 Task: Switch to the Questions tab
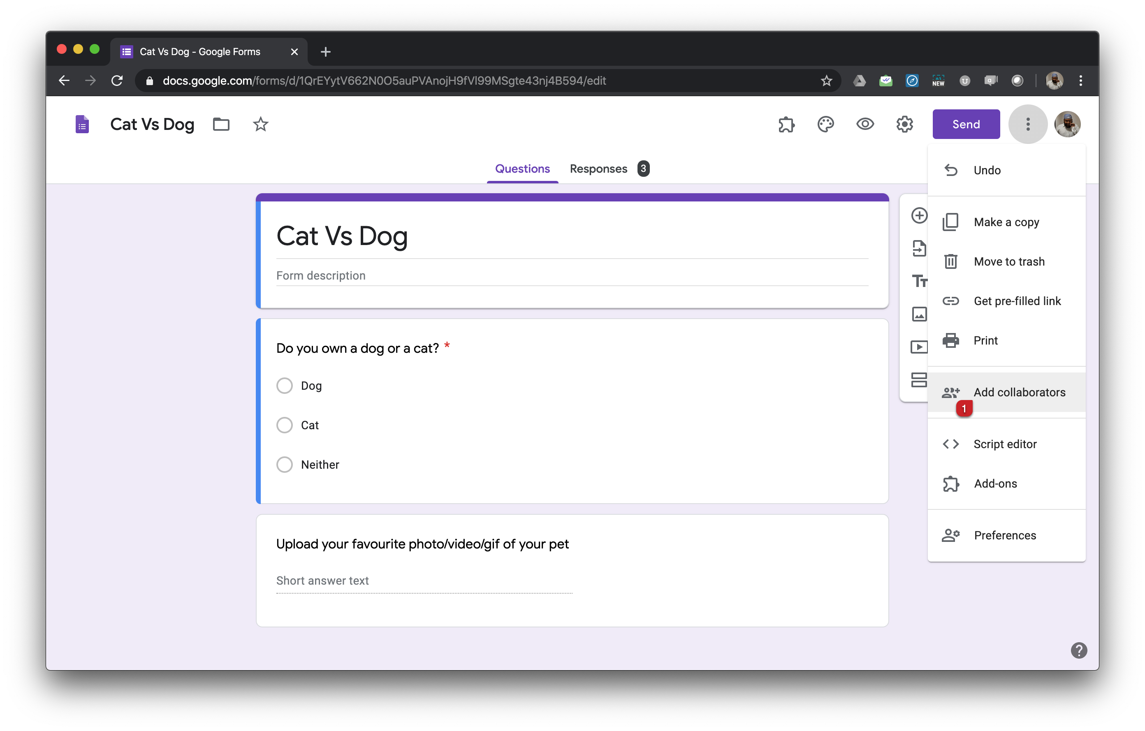(522, 169)
